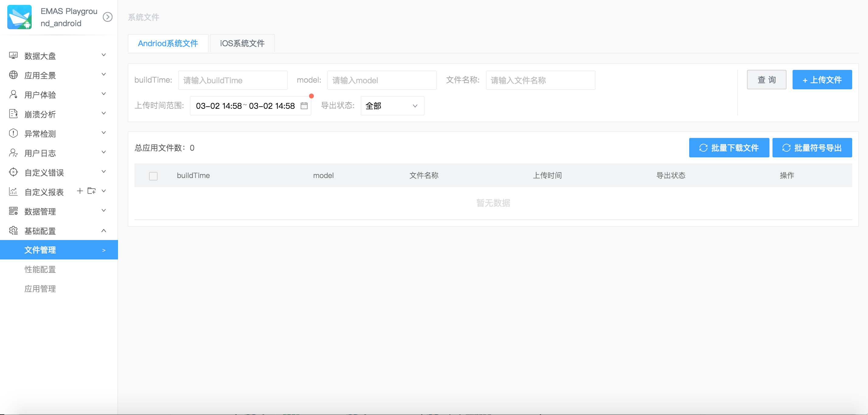Expand the 数据大盘 menu
The height and width of the screenshot is (415, 868).
point(104,55)
